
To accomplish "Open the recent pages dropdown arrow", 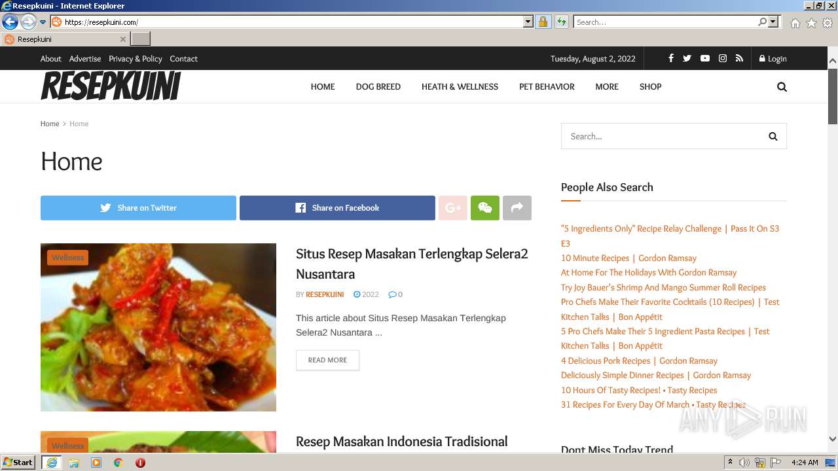I will pyautogui.click(x=43, y=22).
